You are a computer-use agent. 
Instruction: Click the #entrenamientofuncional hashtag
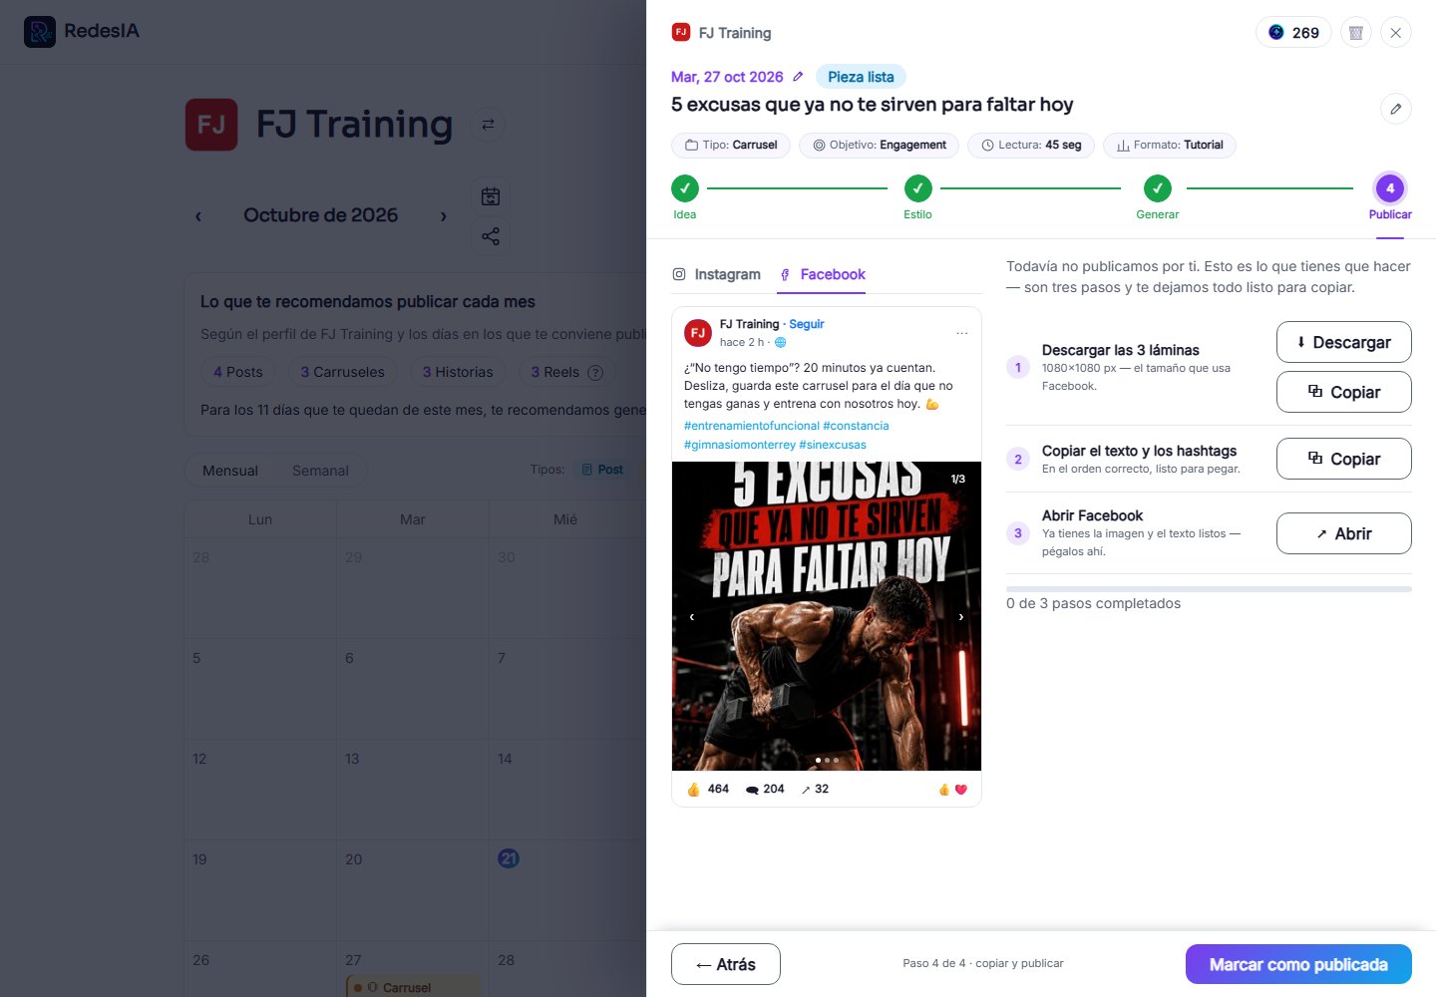pyautogui.click(x=751, y=426)
